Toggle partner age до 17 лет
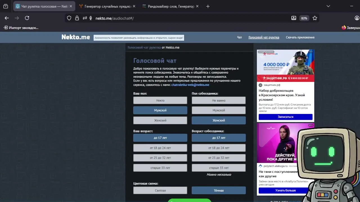The image size is (360, 202). (219, 138)
